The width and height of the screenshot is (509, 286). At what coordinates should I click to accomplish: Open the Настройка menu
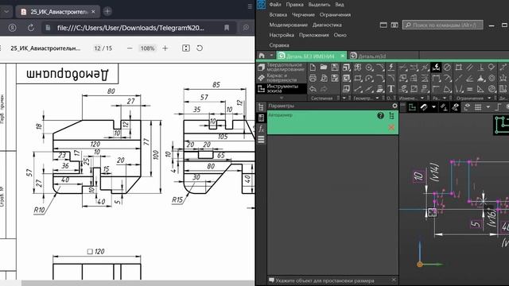(282, 35)
